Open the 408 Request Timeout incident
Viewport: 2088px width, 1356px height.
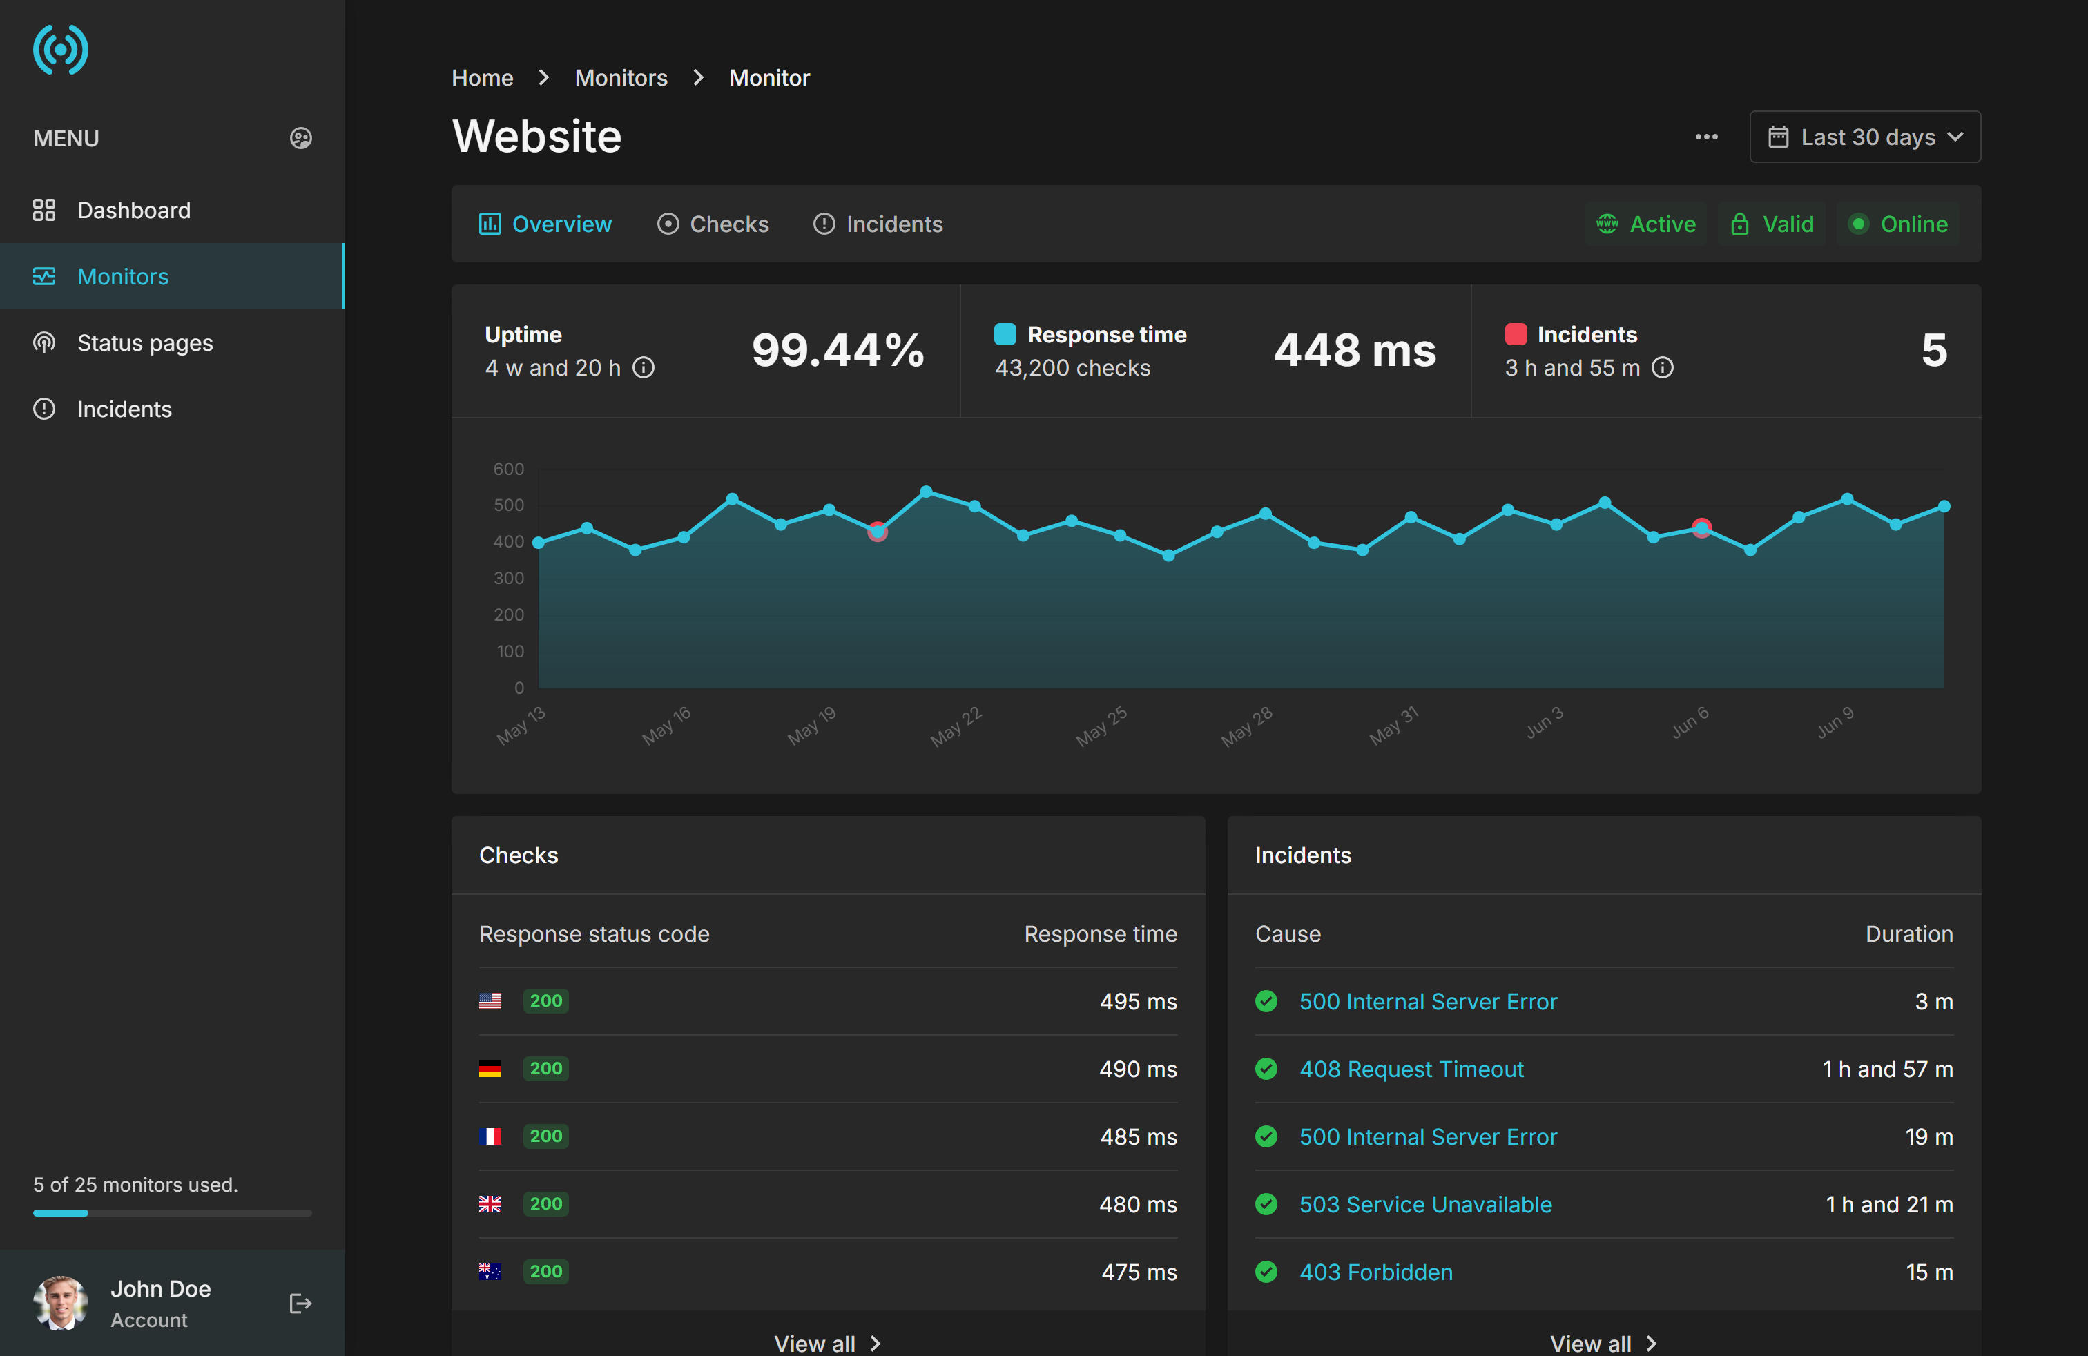click(x=1411, y=1069)
